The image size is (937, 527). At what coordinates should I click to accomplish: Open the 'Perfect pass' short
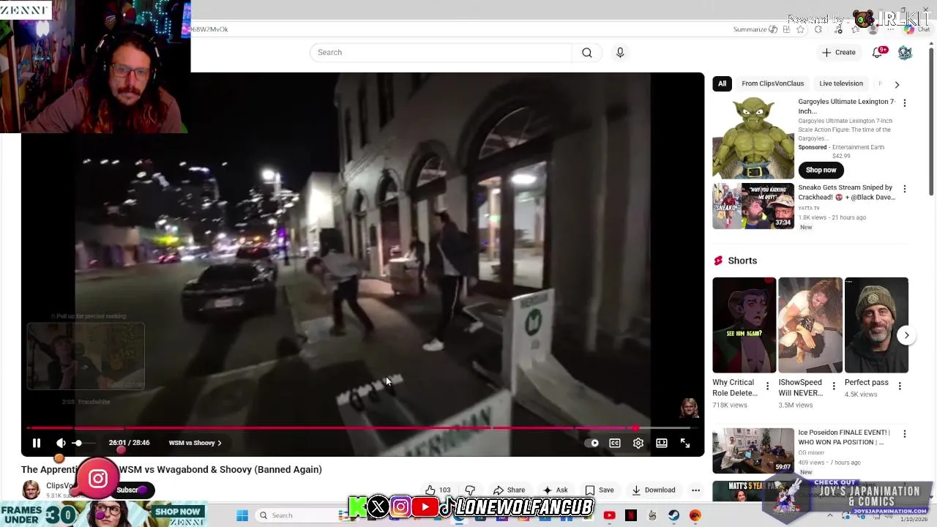click(x=876, y=325)
